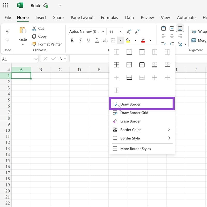Viewport: 207px width, 207px height.
Task: Apply the No Border option
Action: (x=116, y=52)
